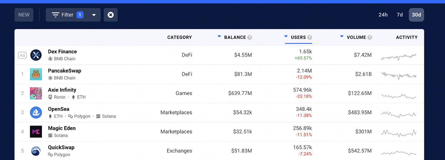This screenshot has height=160, width=445.
Task: Click ETH icon in Axie Infinity row
Action: 73,97
